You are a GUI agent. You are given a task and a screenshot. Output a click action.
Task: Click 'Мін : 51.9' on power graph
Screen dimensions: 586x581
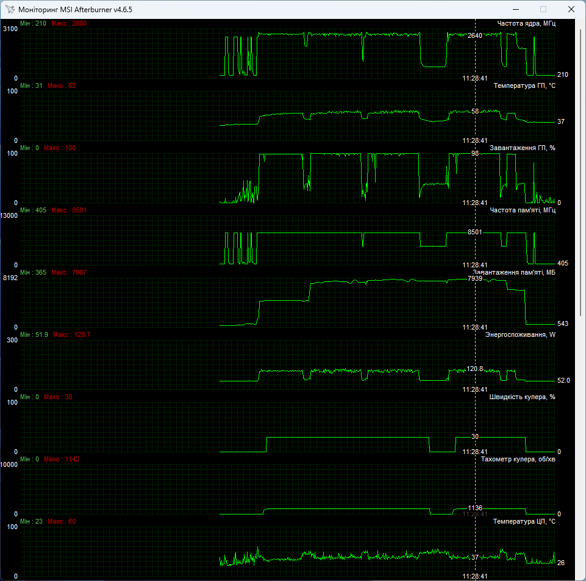(x=34, y=335)
